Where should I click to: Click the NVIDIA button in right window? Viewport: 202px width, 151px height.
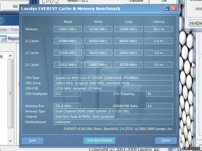(195, 23)
